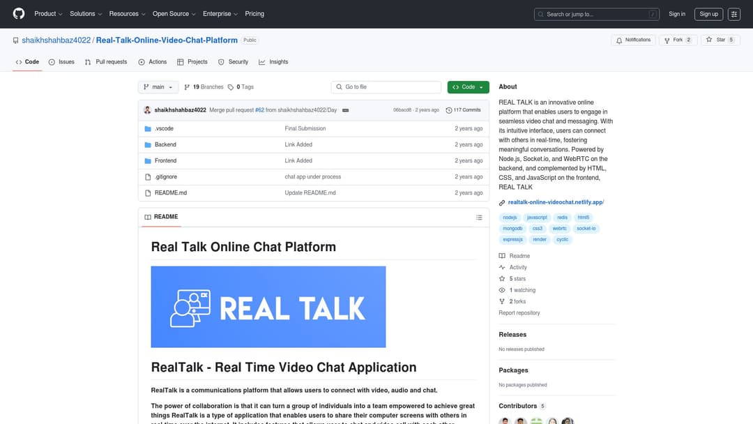This screenshot has height=424, width=753.
Task: Click the expressjs topic tag
Action: (x=512, y=240)
